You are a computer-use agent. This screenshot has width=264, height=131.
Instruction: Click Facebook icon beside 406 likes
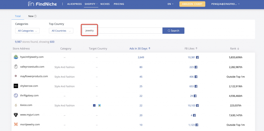196,77
